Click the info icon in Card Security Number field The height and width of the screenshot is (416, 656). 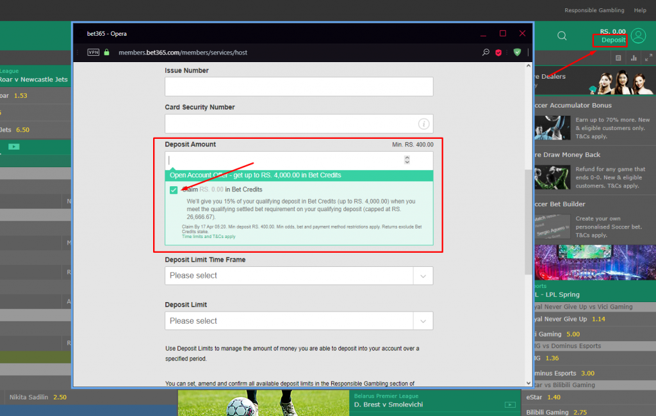[x=423, y=124]
